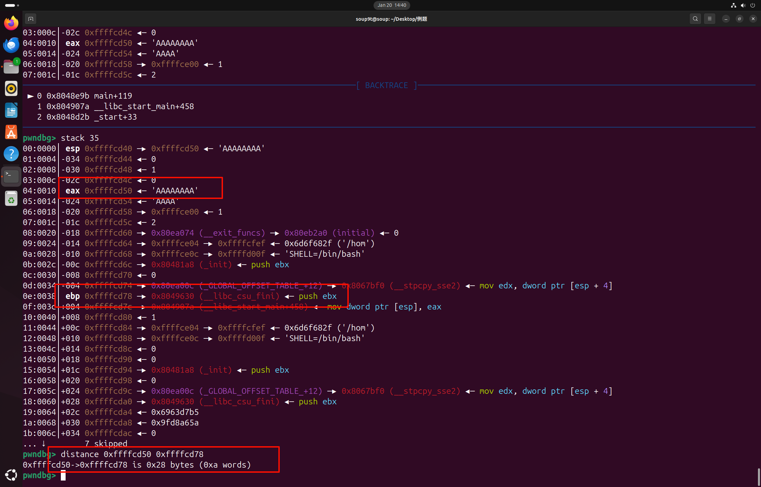The image size is (761, 487).
Task: Open Files manager in dock
Action: pos(11,67)
